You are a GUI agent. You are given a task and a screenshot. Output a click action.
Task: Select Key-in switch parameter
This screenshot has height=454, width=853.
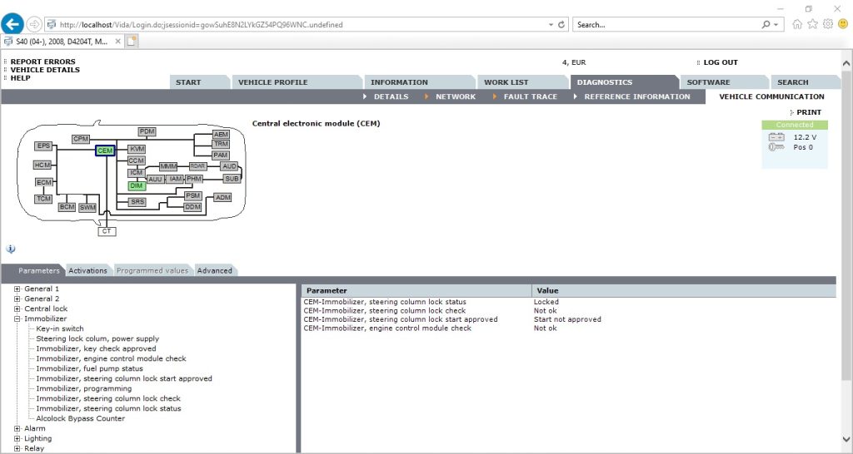60,328
